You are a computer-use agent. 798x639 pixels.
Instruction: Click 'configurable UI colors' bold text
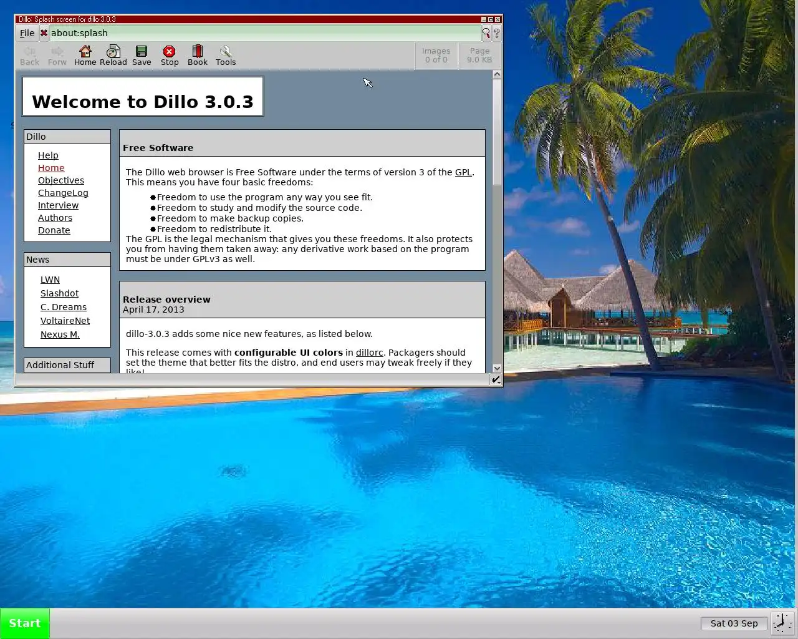[x=289, y=353]
